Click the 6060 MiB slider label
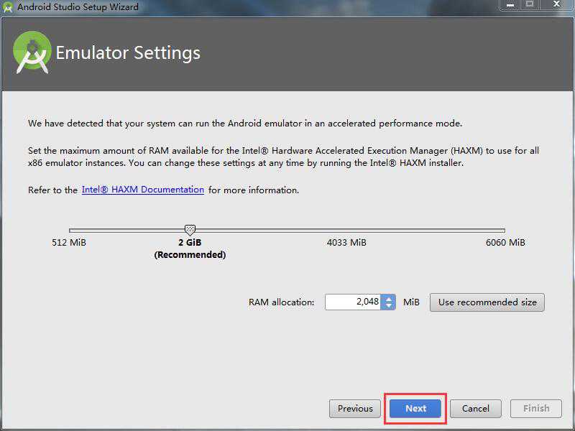 tap(505, 243)
